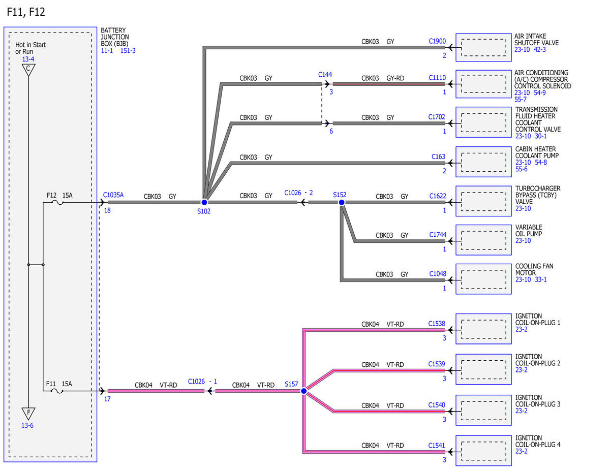Follow the 42-3 link under Air Intake Shutoff Valve

[x=540, y=50]
